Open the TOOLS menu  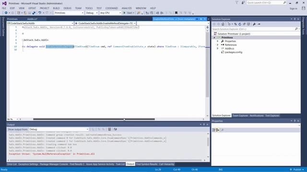[x=89, y=8]
